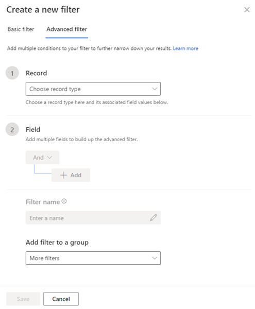Click the Add field button
The height and width of the screenshot is (309, 255).
[x=71, y=175]
